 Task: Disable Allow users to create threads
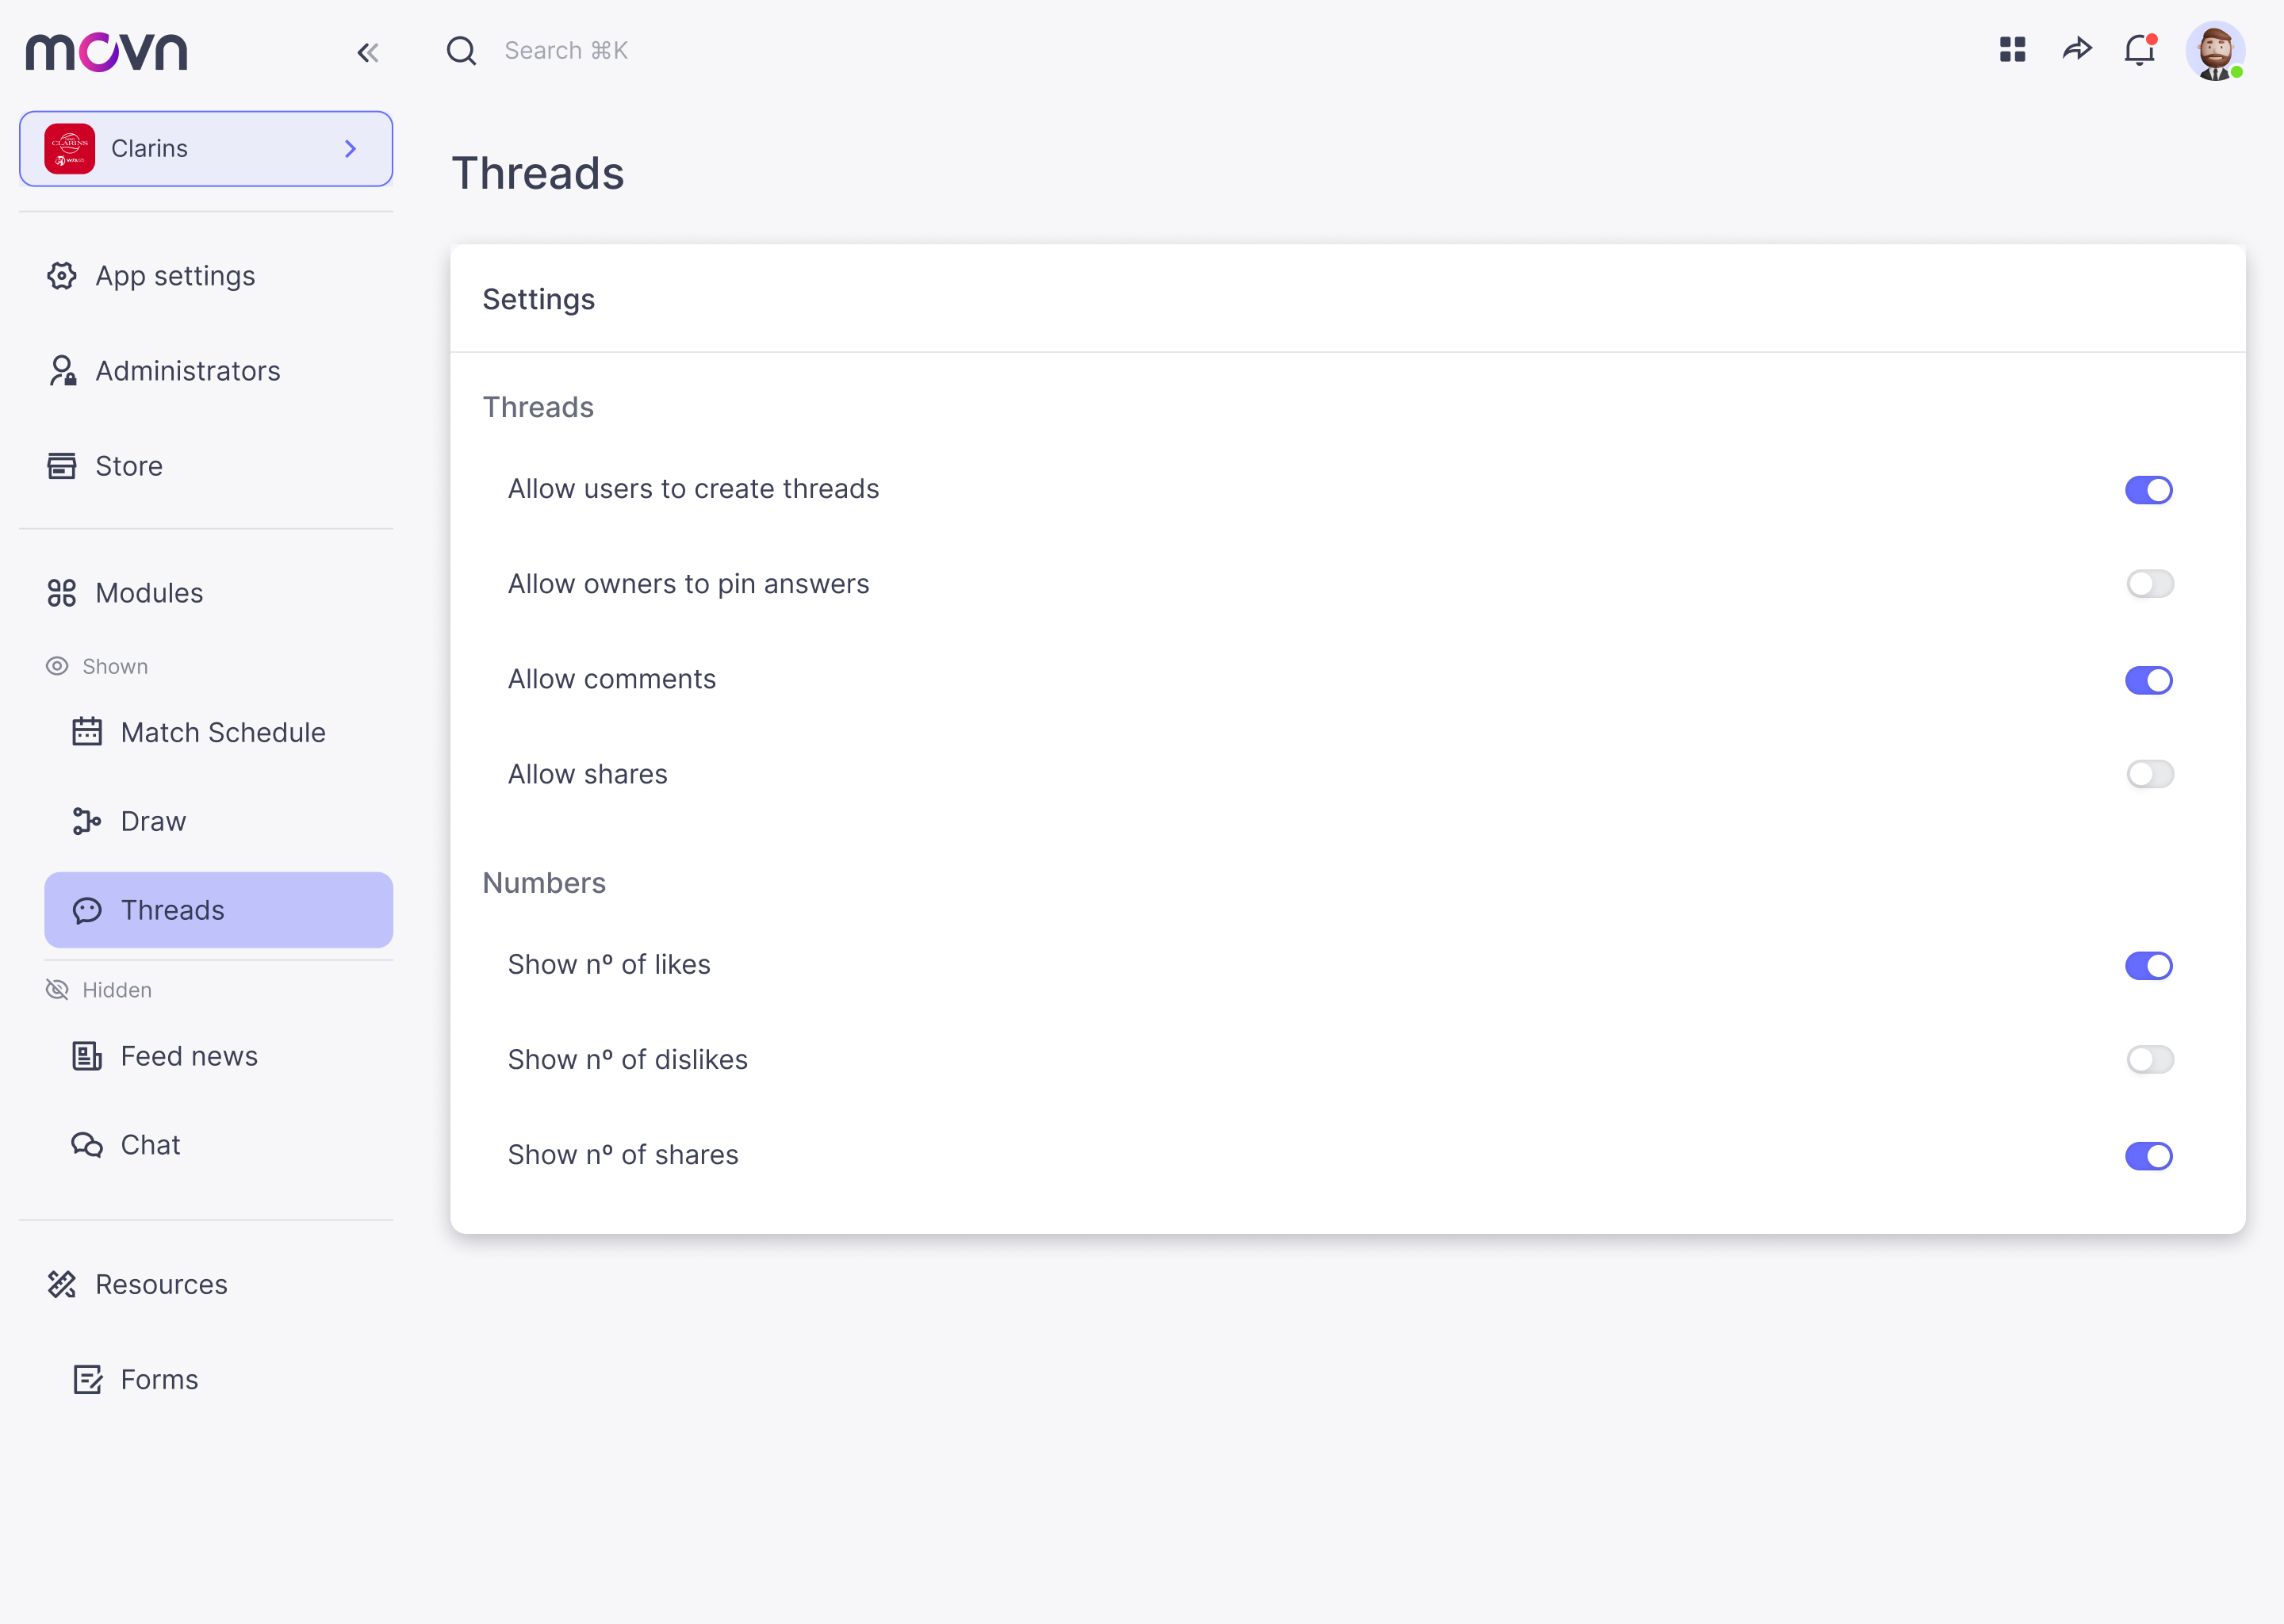[x=2148, y=490]
